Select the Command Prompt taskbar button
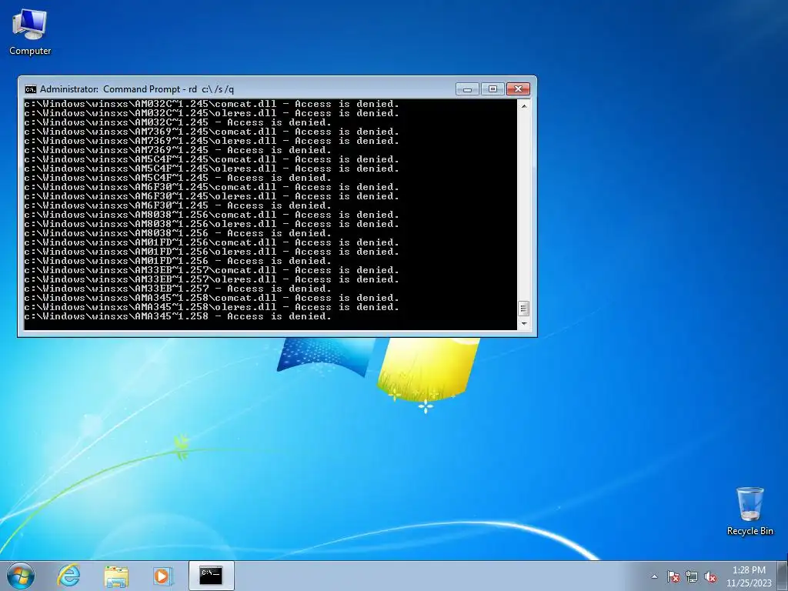Image resolution: width=788 pixels, height=591 pixels. coord(211,576)
